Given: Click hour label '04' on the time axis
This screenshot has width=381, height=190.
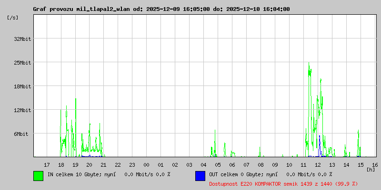Looking at the screenshot, I should [x=204, y=165].
